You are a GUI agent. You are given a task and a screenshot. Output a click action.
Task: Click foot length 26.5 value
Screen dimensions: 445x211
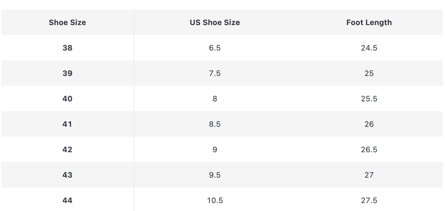(369, 150)
